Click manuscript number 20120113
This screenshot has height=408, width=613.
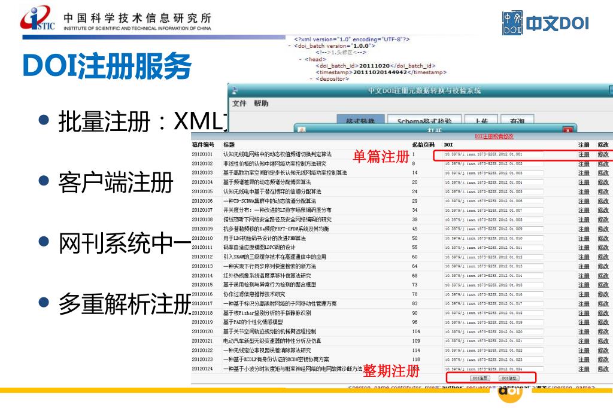pos(202,267)
